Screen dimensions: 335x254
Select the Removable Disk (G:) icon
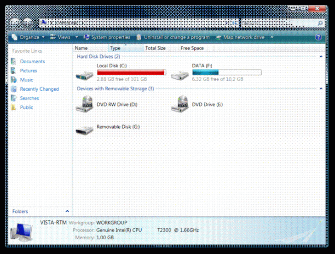(x=85, y=130)
